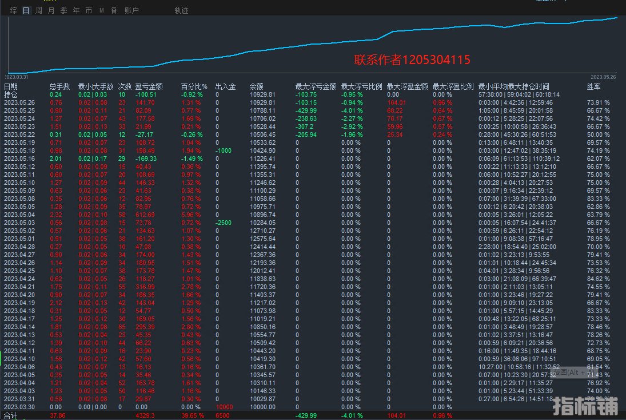Click total profit 4329.3
Viewport: 626px width, 420px height.
click(145, 415)
